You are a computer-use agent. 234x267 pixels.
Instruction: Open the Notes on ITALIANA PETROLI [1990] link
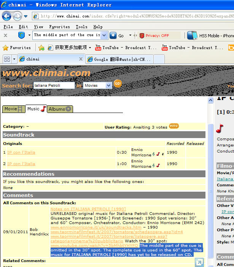88,209
